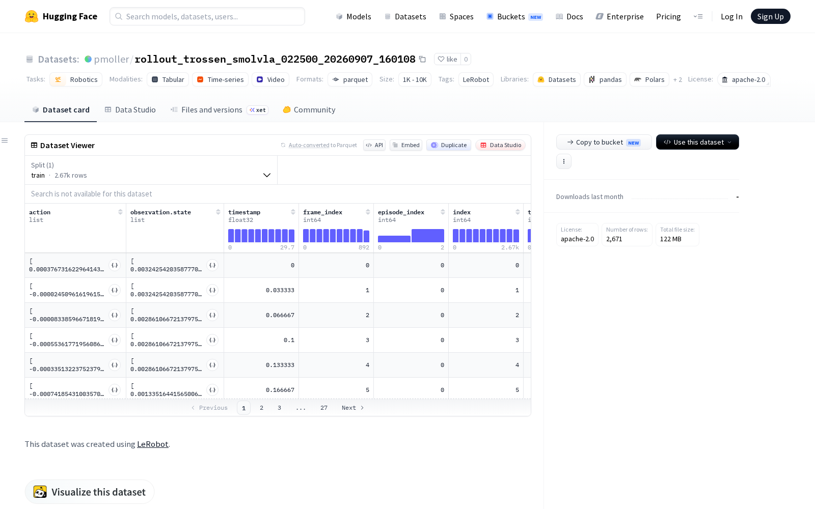Sort by the observation.state column
Screen dimensions: 815x509
click(x=218, y=212)
